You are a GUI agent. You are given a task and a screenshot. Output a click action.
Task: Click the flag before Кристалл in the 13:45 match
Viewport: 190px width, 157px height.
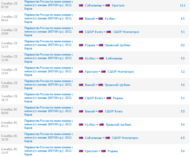[81, 72]
